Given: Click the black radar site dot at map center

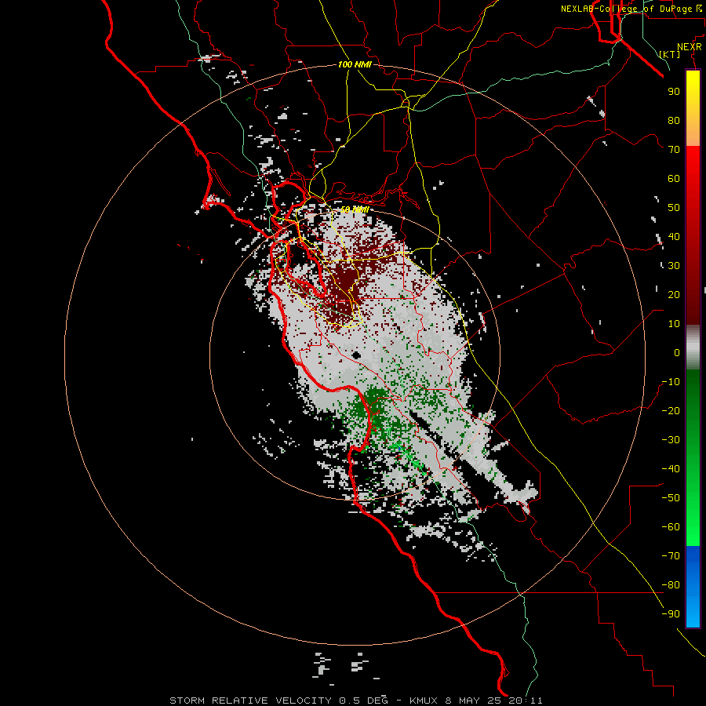Looking at the screenshot, I should 356,355.
